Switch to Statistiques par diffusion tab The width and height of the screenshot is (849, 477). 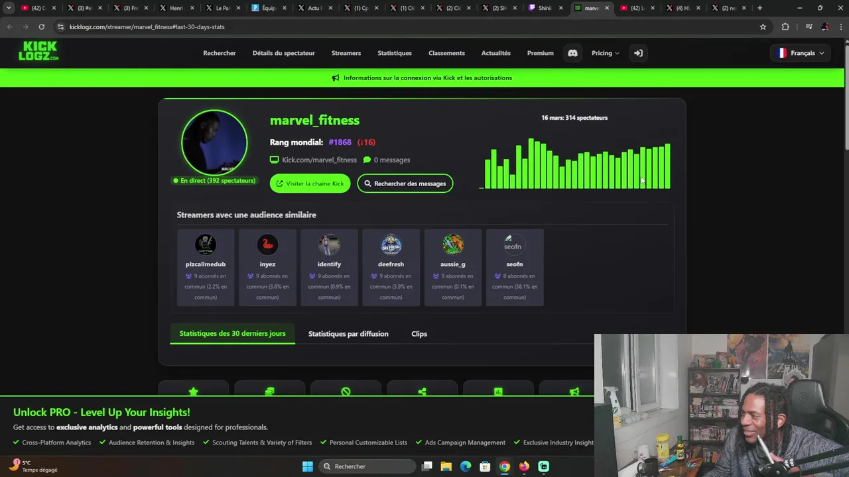(348, 334)
